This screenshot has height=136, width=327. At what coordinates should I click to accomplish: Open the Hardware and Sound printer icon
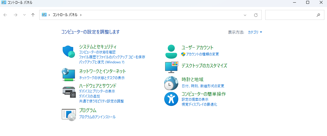click(x=69, y=92)
